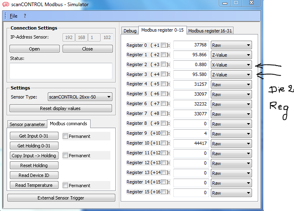
Task: Minimize the Simulator window
Action: point(225,3)
